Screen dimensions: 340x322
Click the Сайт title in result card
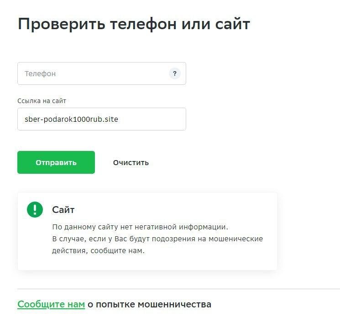pyautogui.click(x=63, y=210)
